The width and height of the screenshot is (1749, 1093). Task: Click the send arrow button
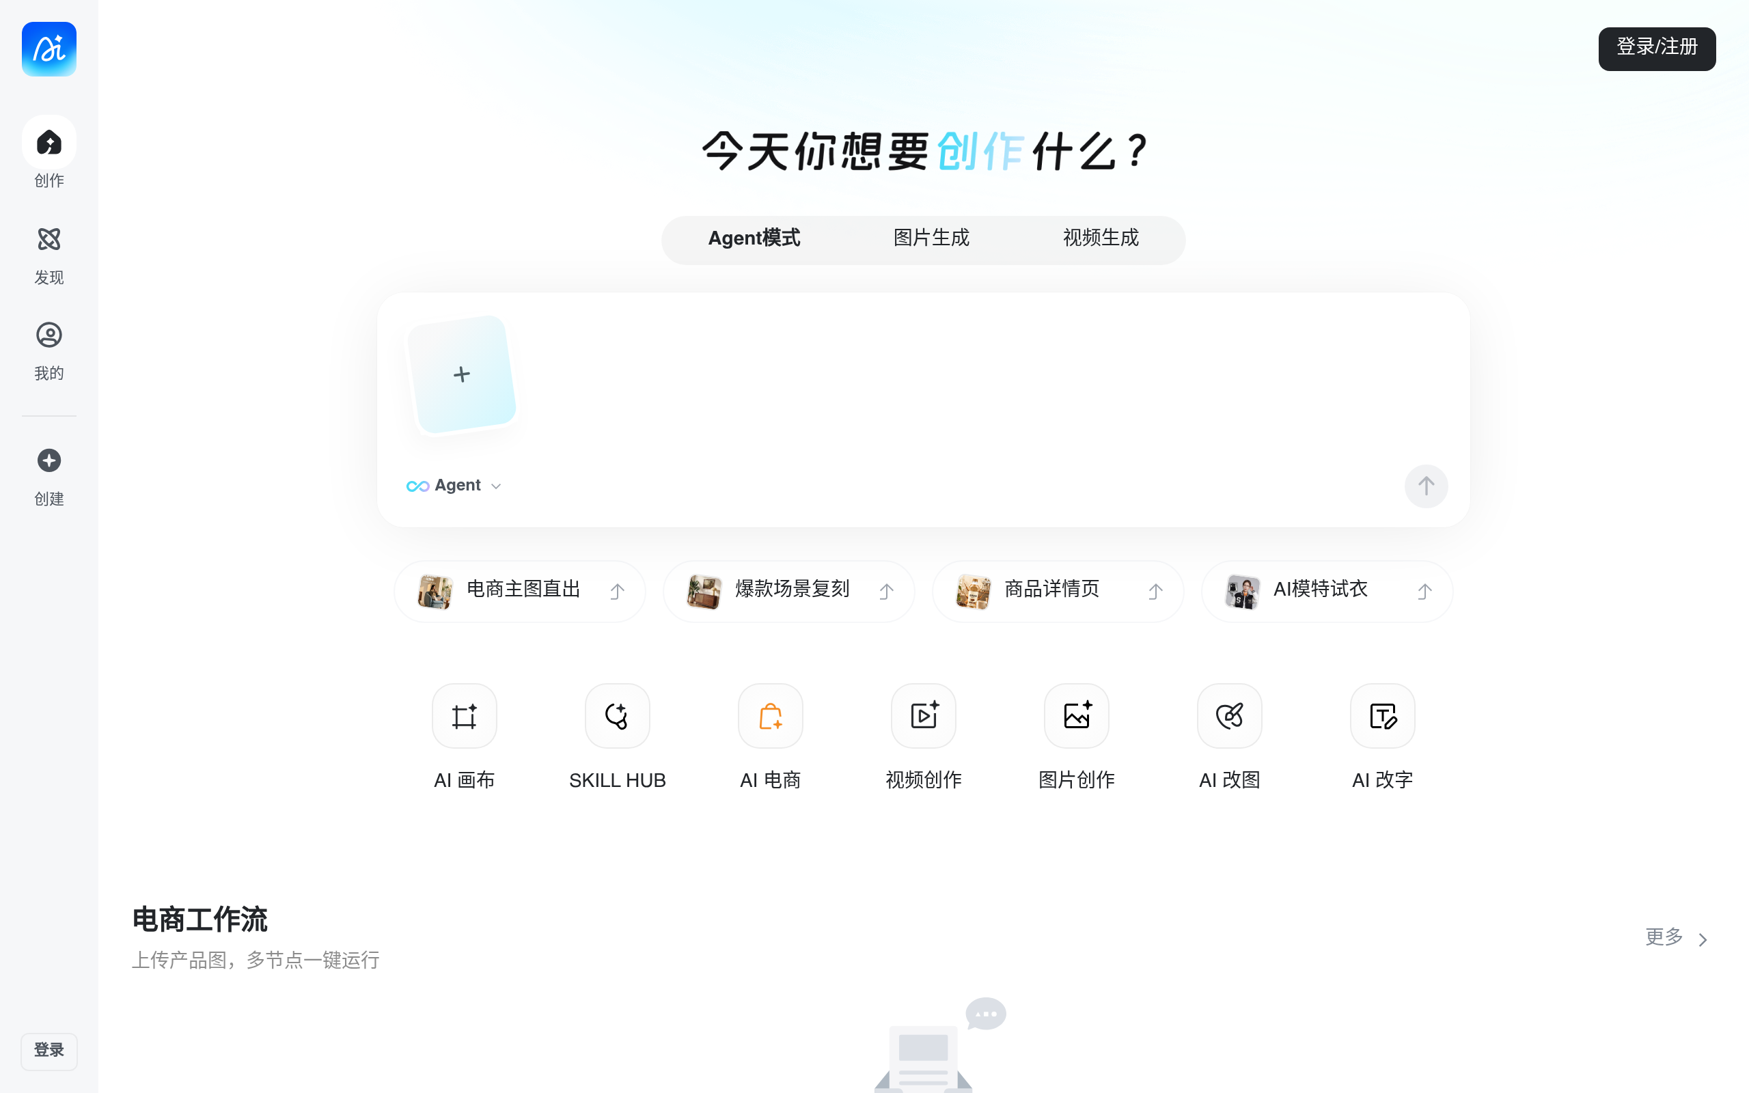coord(1425,486)
